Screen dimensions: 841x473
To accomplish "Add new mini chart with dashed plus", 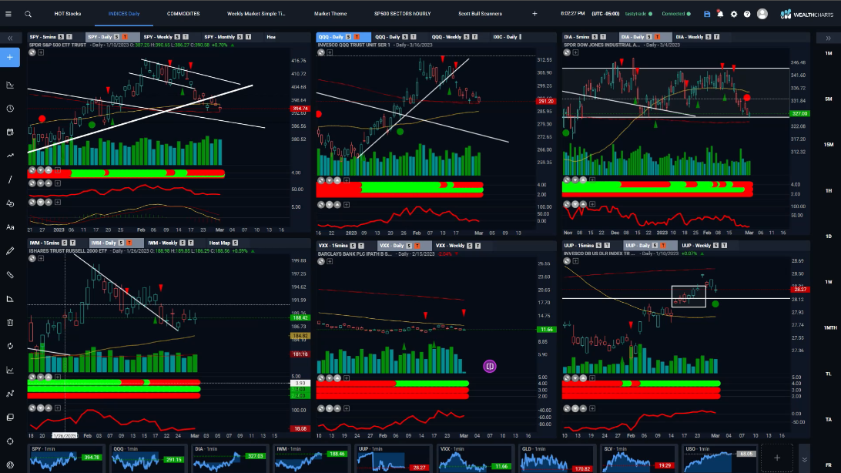I will 776,458.
